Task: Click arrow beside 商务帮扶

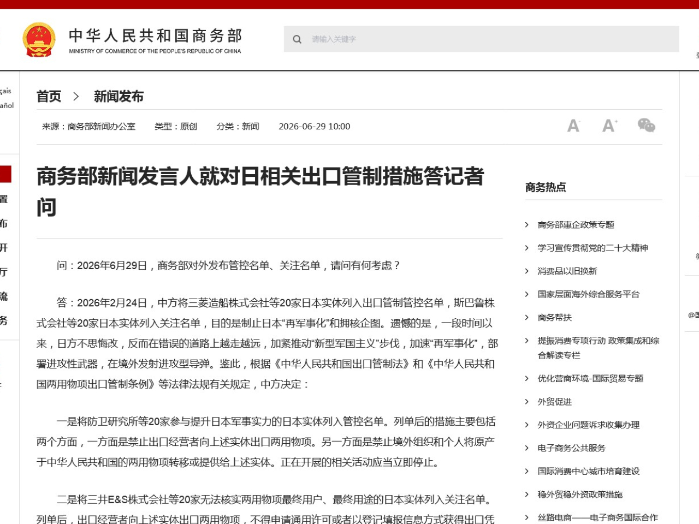Action: 527,318
